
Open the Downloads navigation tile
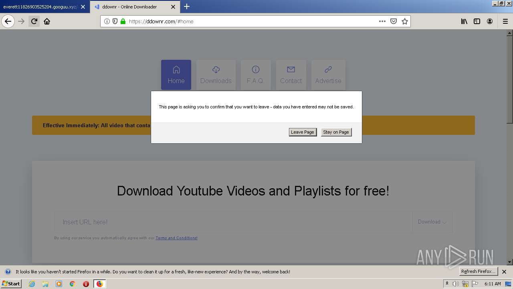[216, 75]
